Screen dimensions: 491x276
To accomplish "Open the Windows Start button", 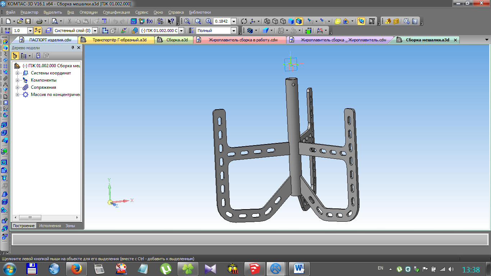I will point(10,268).
